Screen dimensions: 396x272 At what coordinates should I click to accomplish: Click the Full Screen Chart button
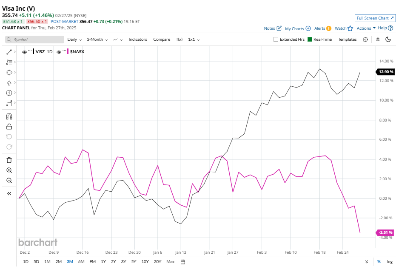(375, 18)
